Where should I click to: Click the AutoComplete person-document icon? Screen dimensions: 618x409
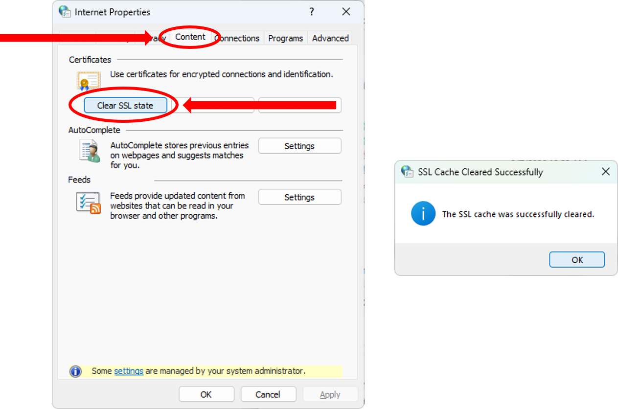pyautogui.click(x=90, y=151)
